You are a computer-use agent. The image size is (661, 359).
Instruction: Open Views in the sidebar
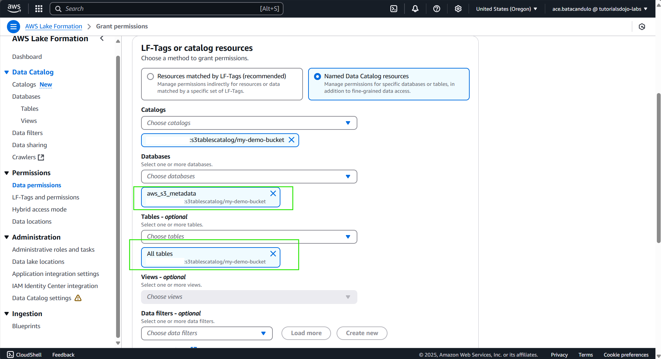[29, 121]
